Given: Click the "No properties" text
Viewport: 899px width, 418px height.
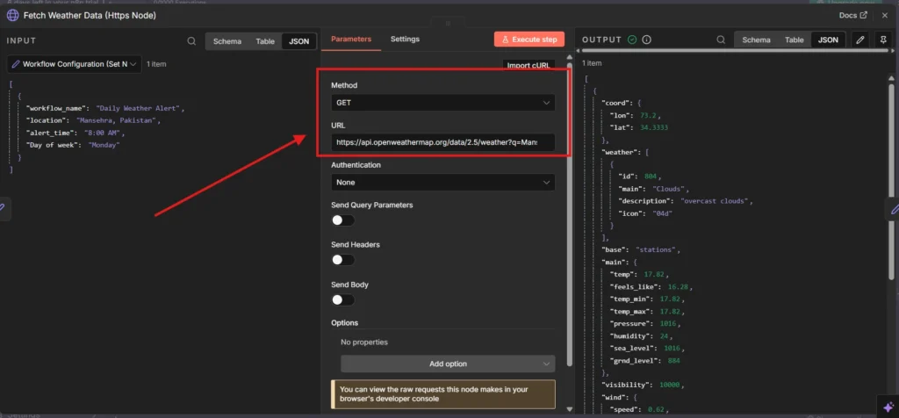Looking at the screenshot, I should (x=364, y=342).
